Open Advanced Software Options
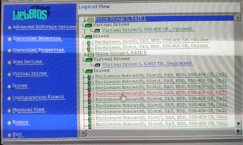 pos(44,27)
